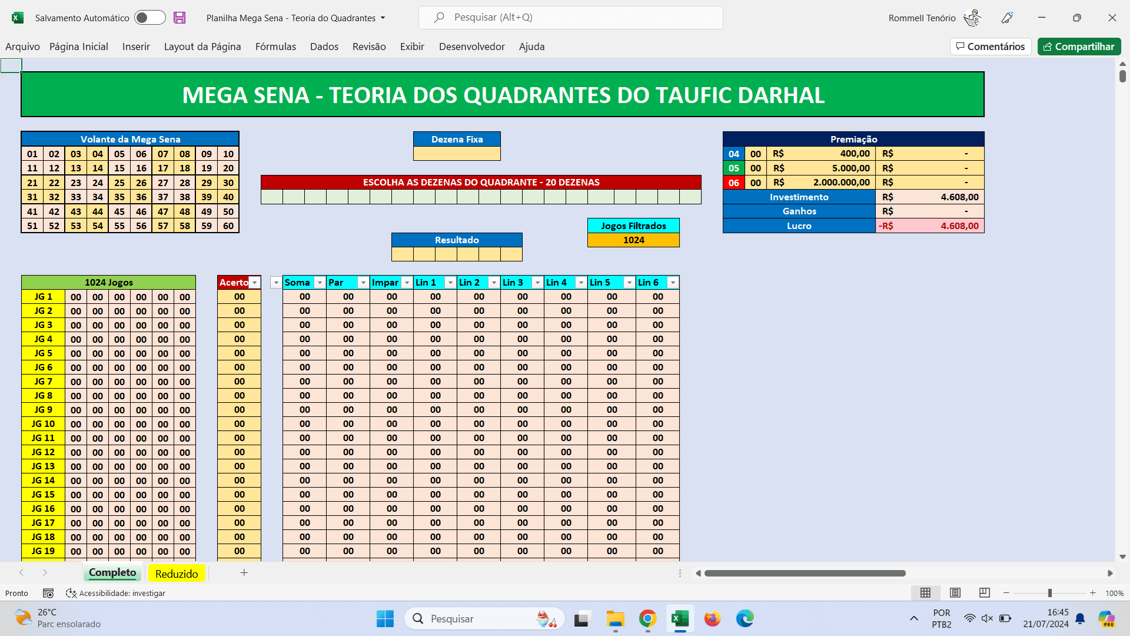Click the zoom in plus button
Image resolution: width=1130 pixels, height=636 pixels.
pos(1093,593)
